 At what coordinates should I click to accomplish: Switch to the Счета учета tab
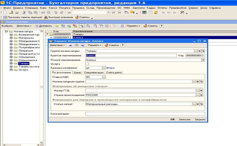[114, 72]
